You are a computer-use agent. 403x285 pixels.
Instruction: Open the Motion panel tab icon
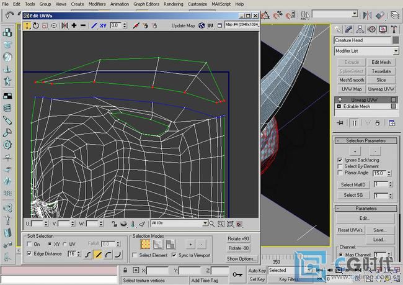tap(371, 30)
